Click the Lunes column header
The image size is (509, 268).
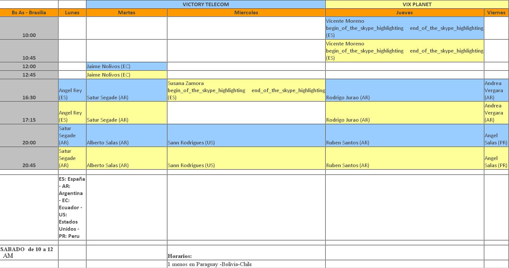pyautogui.click(x=72, y=13)
